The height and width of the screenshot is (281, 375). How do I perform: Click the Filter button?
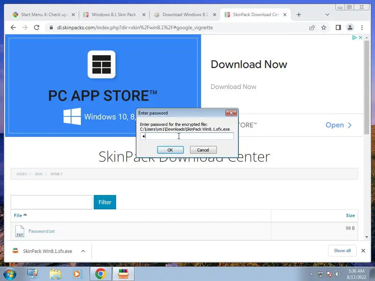105,202
